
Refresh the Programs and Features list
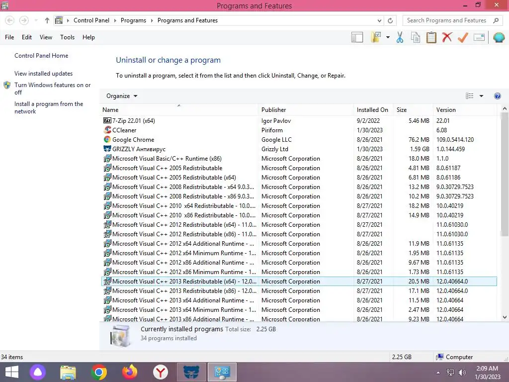click(x=390, y=20)
